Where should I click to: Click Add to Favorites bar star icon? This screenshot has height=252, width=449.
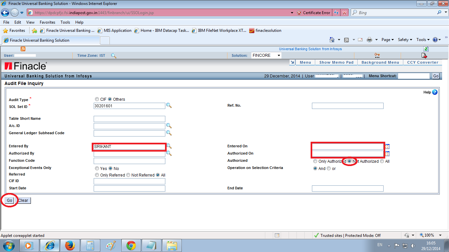(35, 31)
